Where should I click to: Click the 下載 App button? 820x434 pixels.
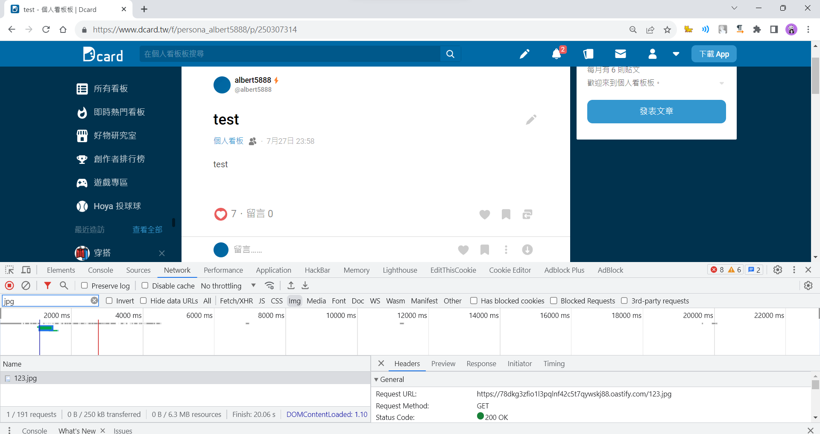714,54
